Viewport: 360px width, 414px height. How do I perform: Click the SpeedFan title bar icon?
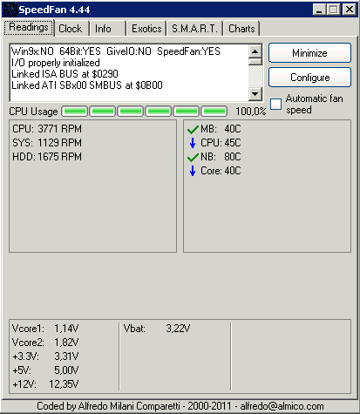pos(10,10)
